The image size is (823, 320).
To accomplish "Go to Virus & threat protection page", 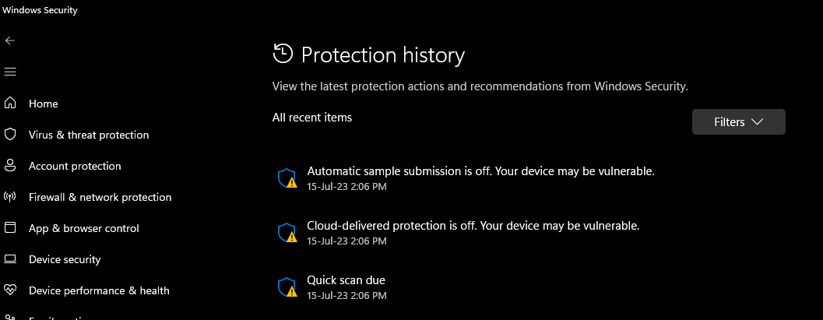I will tap(89, 135).
